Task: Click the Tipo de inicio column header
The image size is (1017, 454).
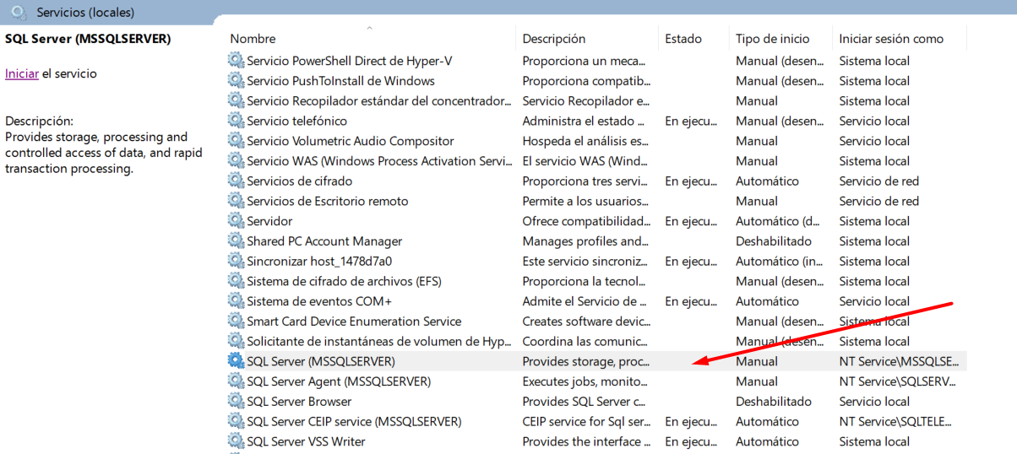Action: [772, 39]
